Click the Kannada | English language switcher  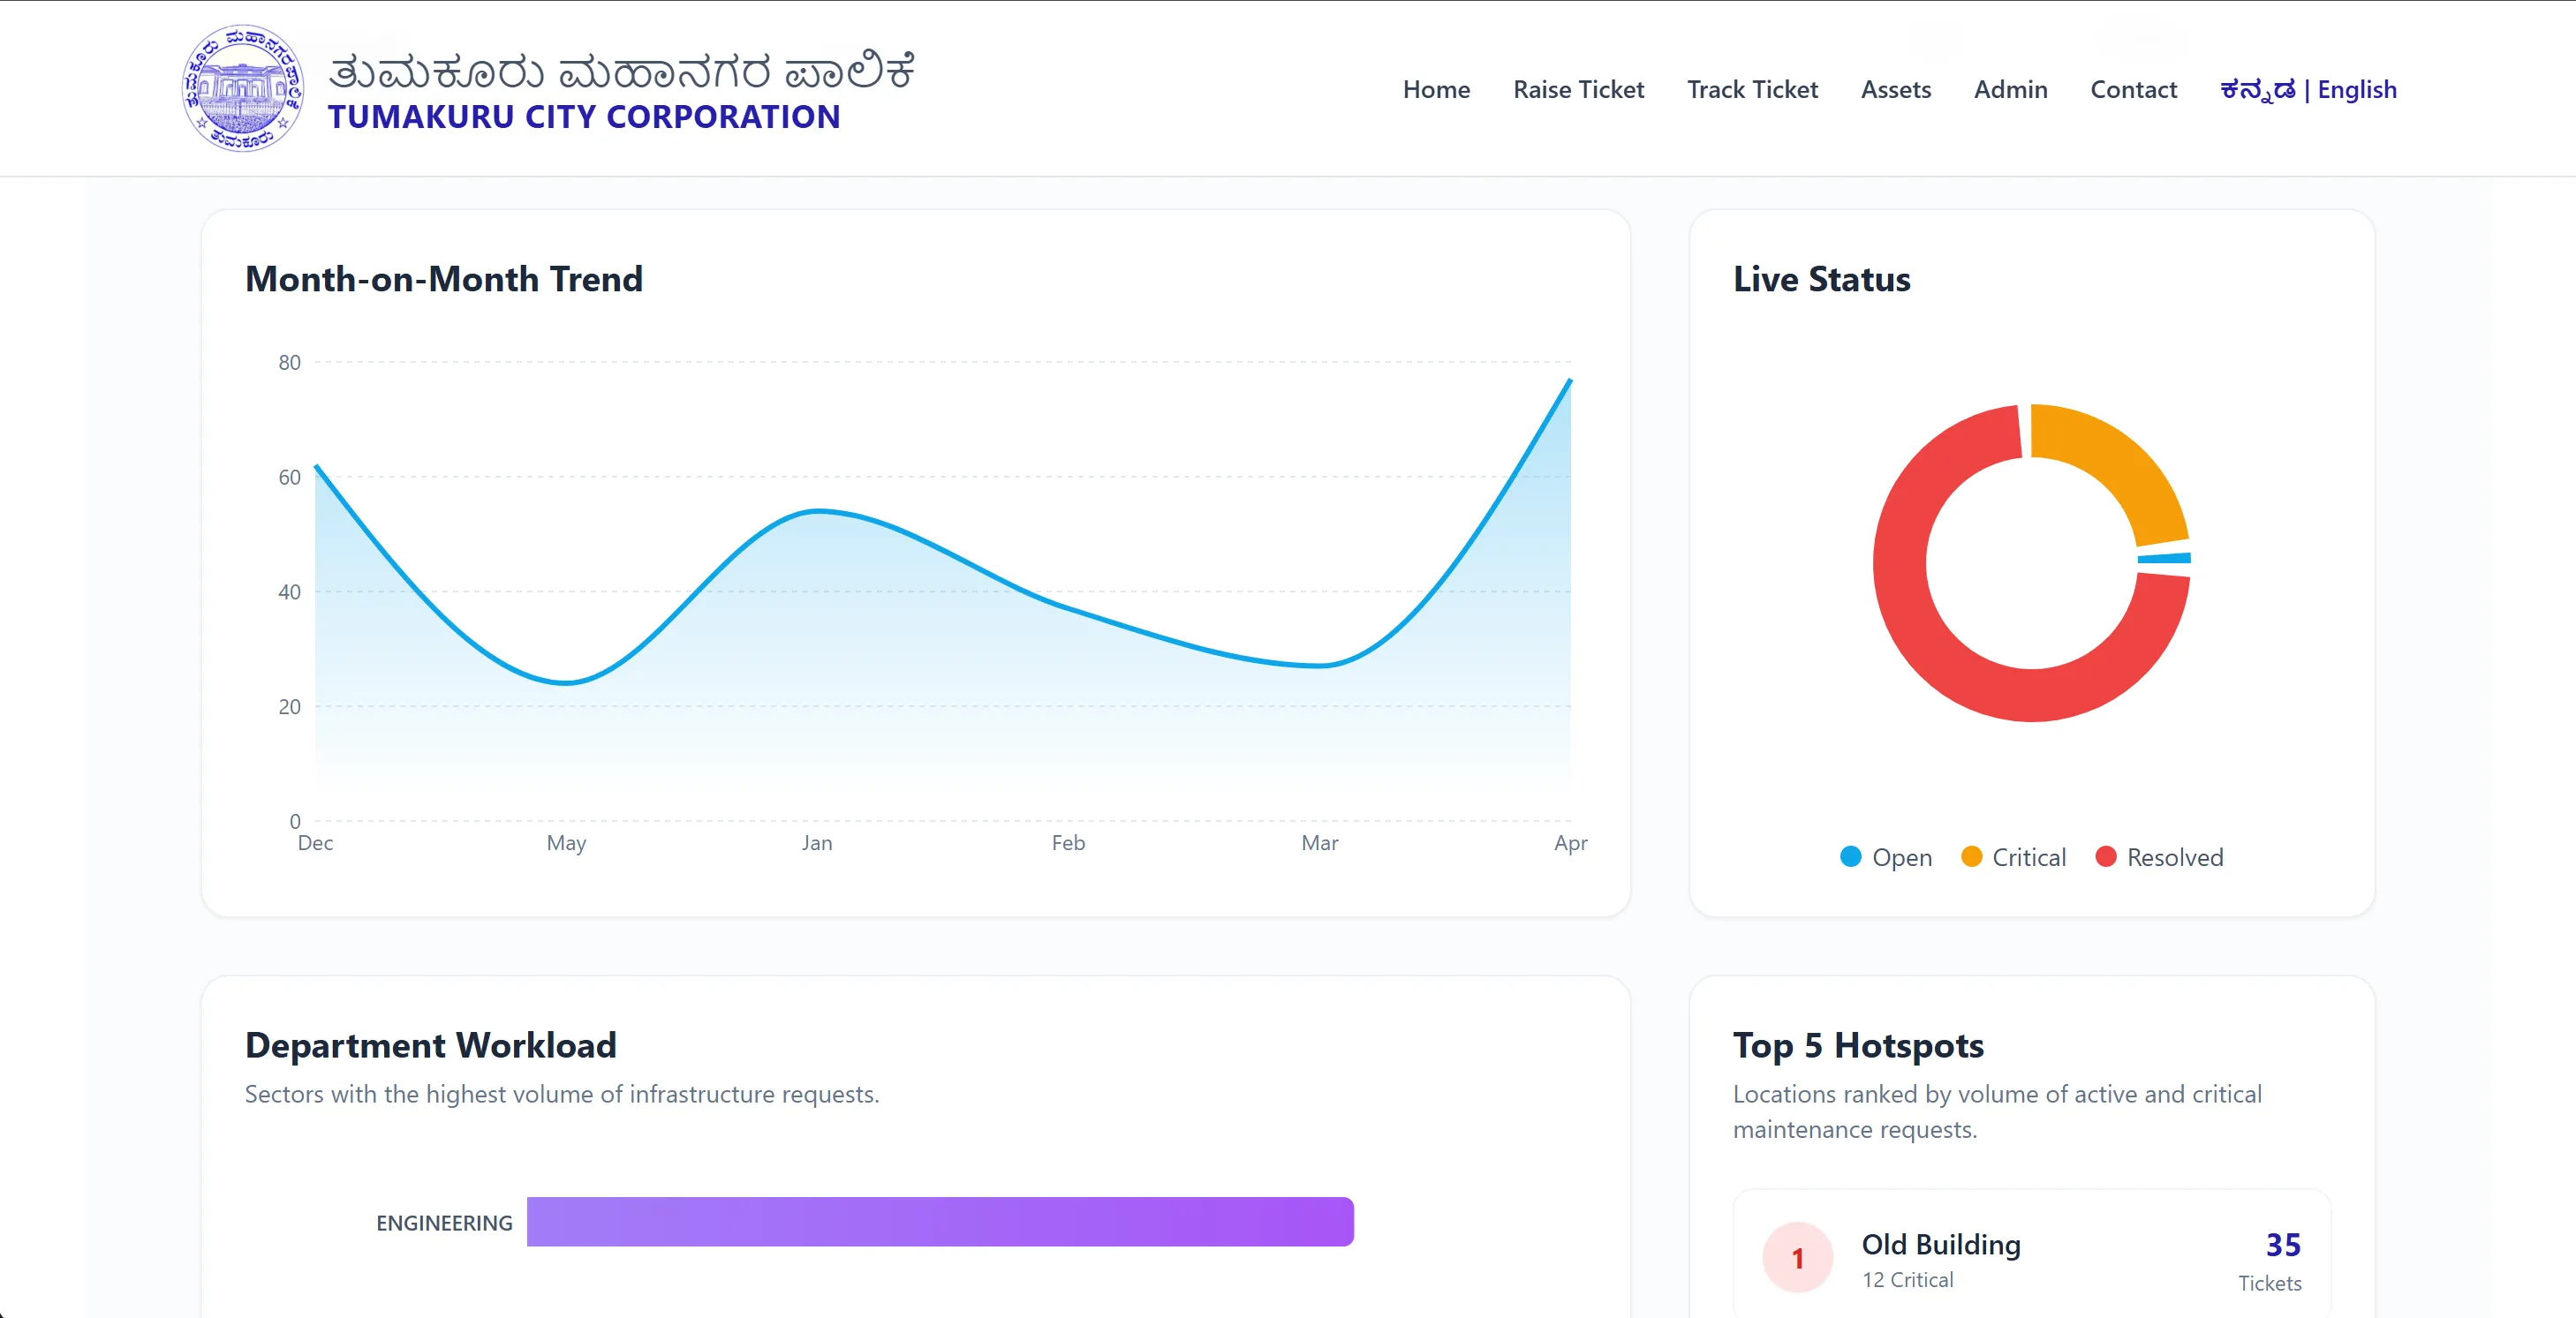coord(2308,89)
